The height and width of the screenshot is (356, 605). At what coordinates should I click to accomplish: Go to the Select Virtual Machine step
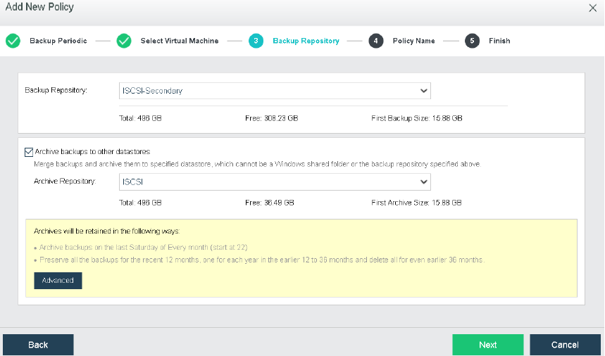(179, 41)
